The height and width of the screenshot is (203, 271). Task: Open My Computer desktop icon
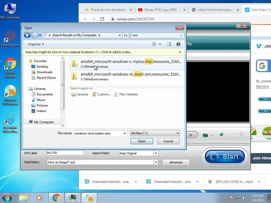click(x=10, y=11)
